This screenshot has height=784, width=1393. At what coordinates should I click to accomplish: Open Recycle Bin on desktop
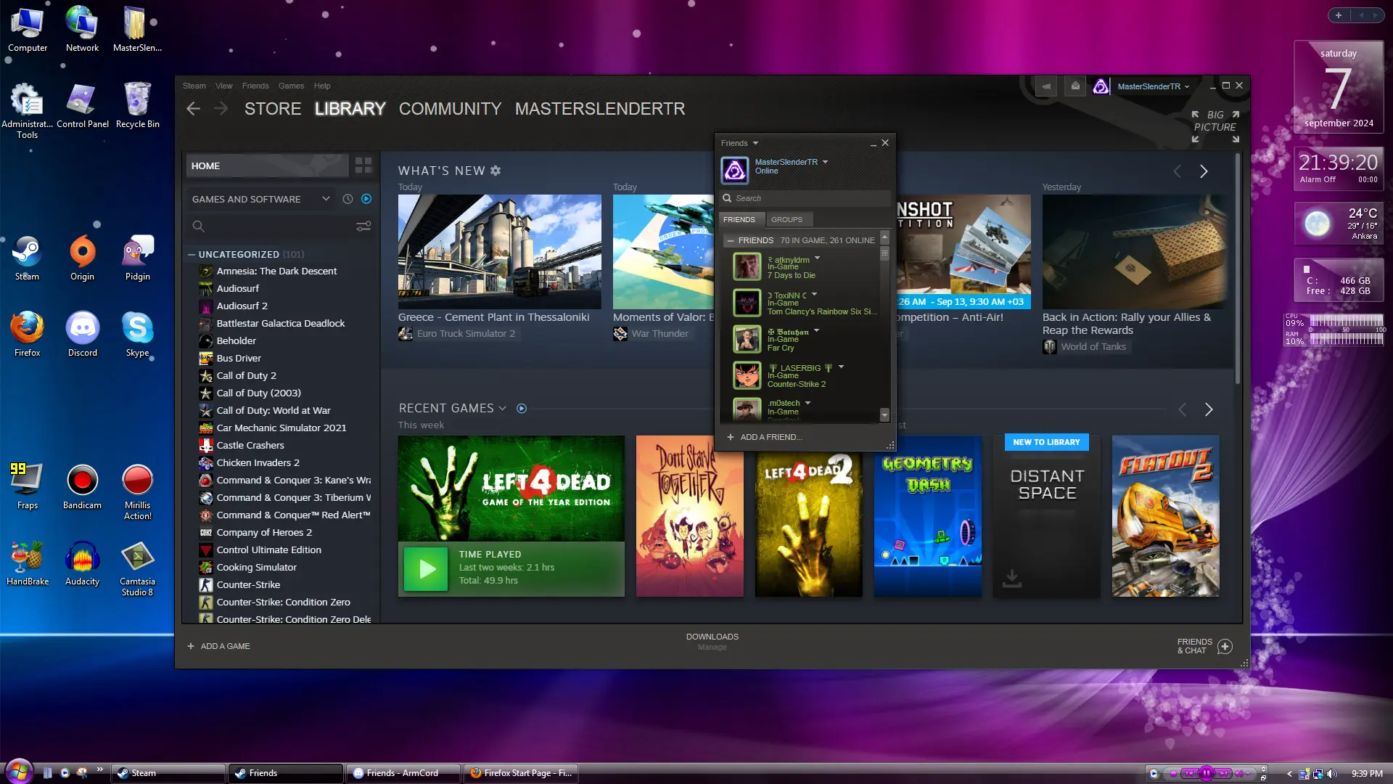coord(137,105)
